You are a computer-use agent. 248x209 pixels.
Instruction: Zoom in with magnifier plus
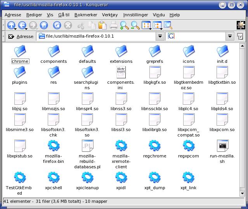click(x=124, y=25)
